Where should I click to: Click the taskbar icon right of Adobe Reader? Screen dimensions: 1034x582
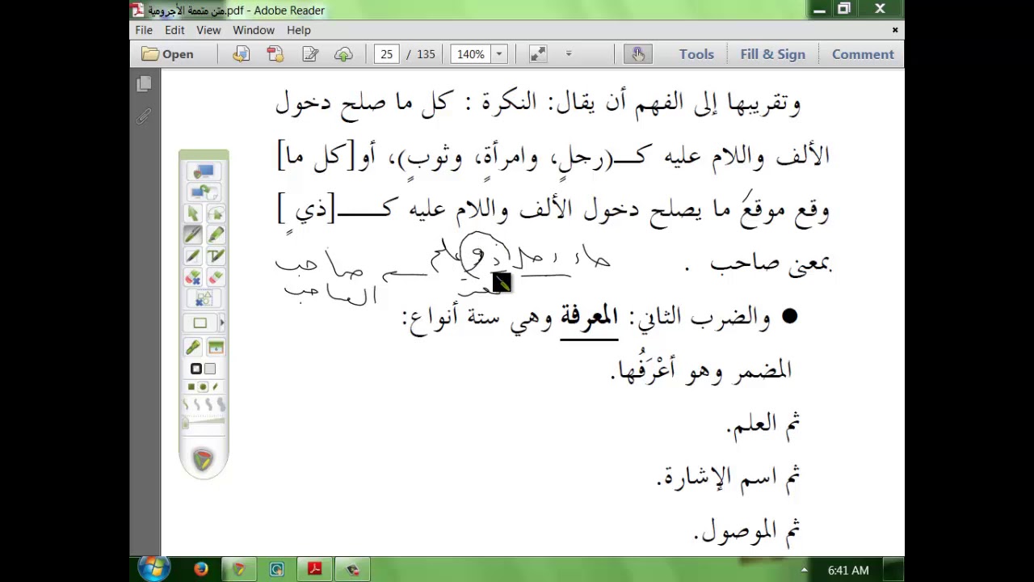[x=353, y=569]
